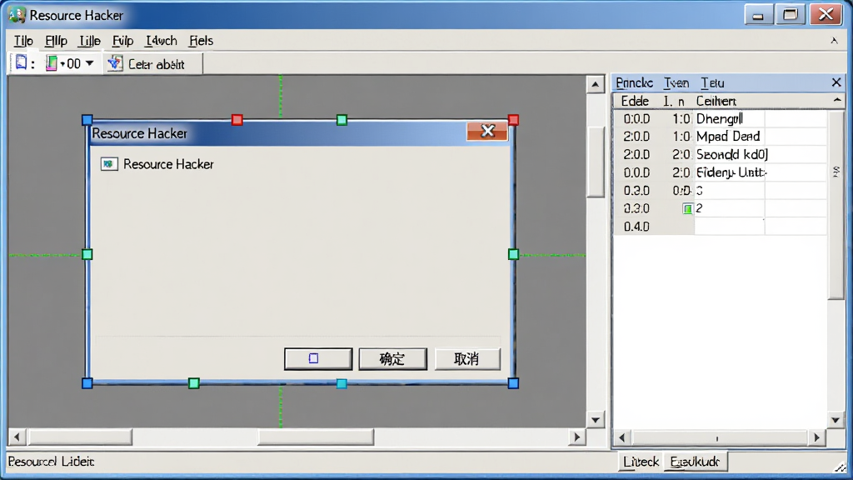The image size is (853, 480).
Task: Click the small icon beside the dialog's Resource Hacker label
Action: coord(109,164)
